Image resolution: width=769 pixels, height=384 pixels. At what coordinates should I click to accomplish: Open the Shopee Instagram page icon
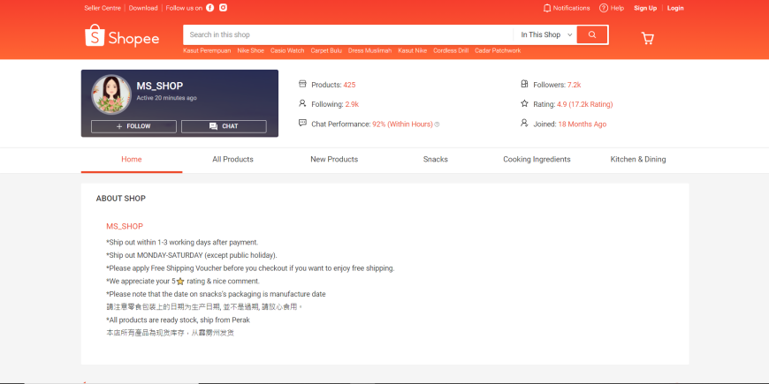click(x=223, y=8)
